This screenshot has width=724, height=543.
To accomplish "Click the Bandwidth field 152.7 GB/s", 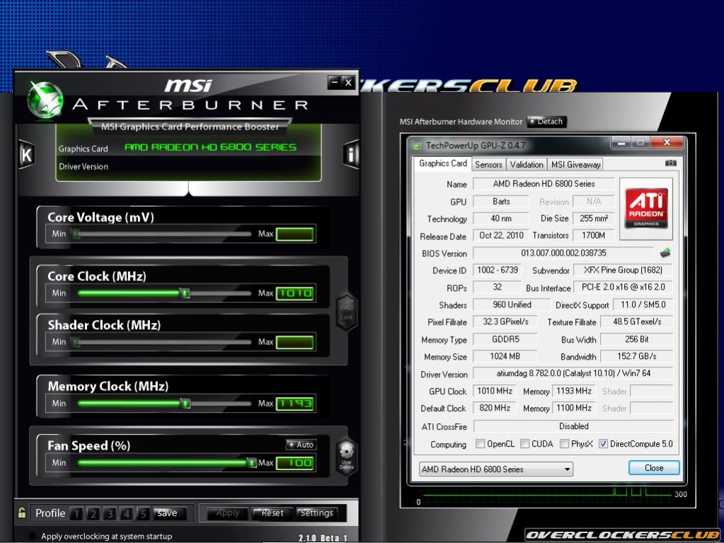I will [x=636, y=357].
